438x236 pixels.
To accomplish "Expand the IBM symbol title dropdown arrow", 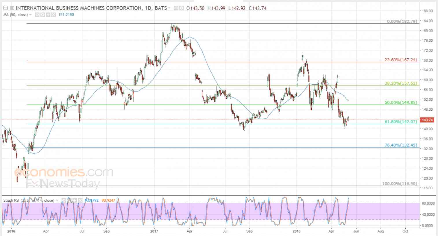I will click(169, 8).
